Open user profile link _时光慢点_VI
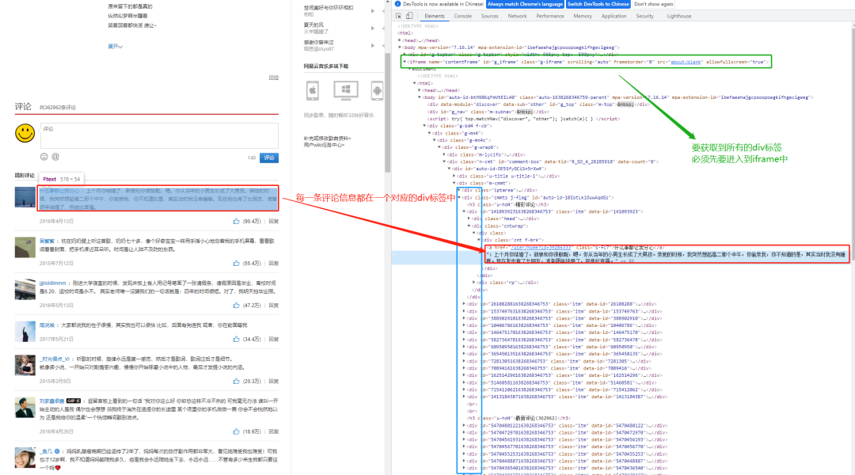 point(55,359)
